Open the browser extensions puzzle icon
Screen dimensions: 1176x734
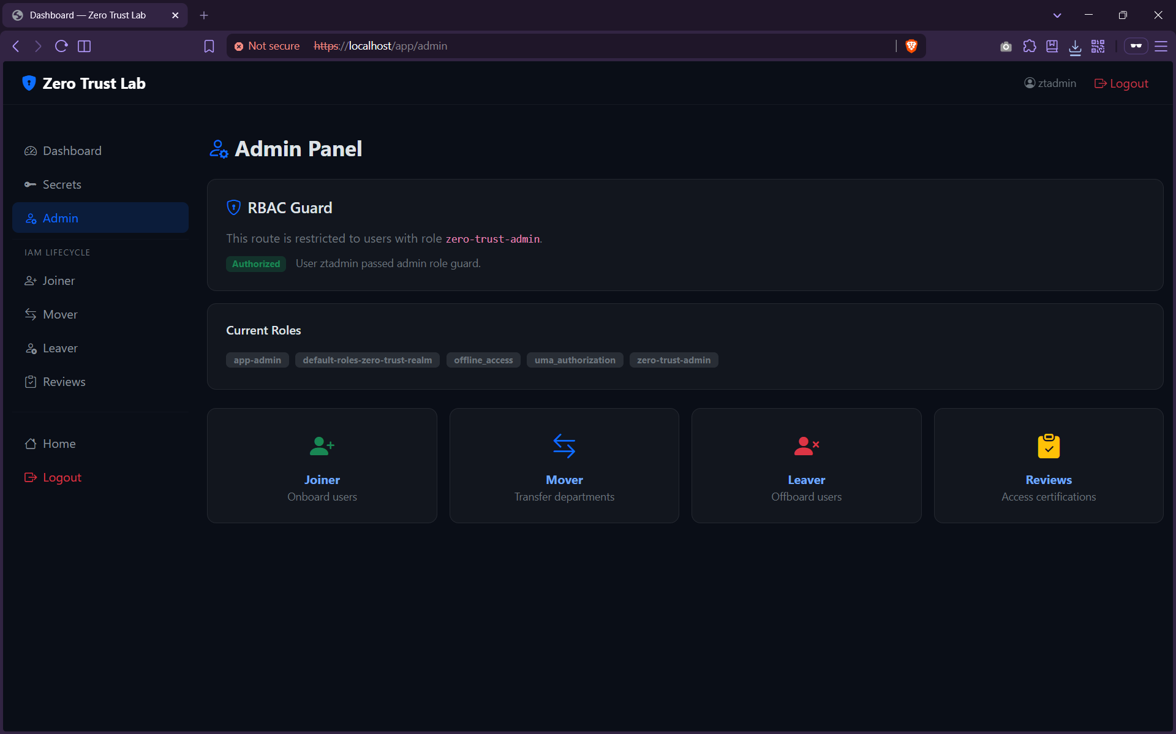point(1030,46)
